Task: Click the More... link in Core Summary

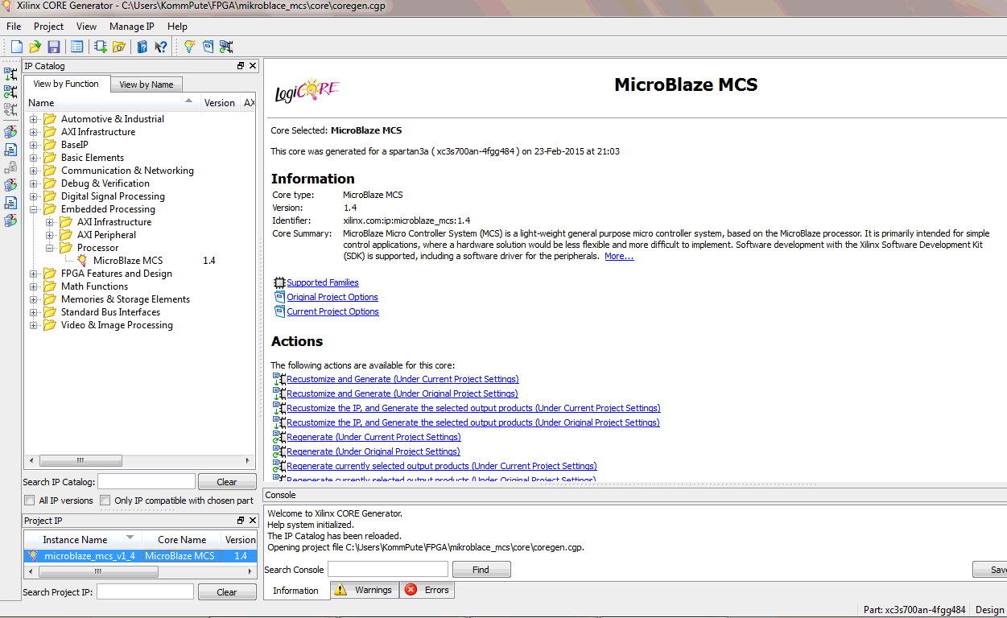Action: tap(619, 256)
